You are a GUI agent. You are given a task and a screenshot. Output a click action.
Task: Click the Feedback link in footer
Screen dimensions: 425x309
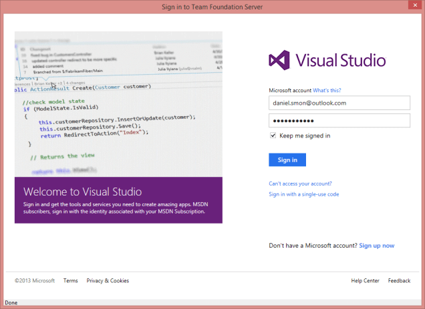tap(399, 281)
